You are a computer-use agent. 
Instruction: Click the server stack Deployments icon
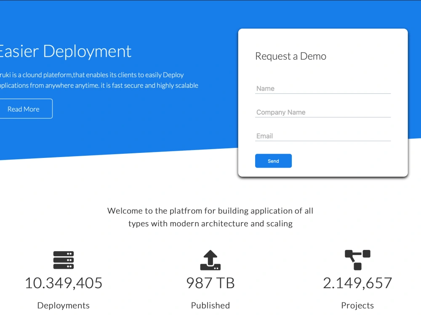64,260
